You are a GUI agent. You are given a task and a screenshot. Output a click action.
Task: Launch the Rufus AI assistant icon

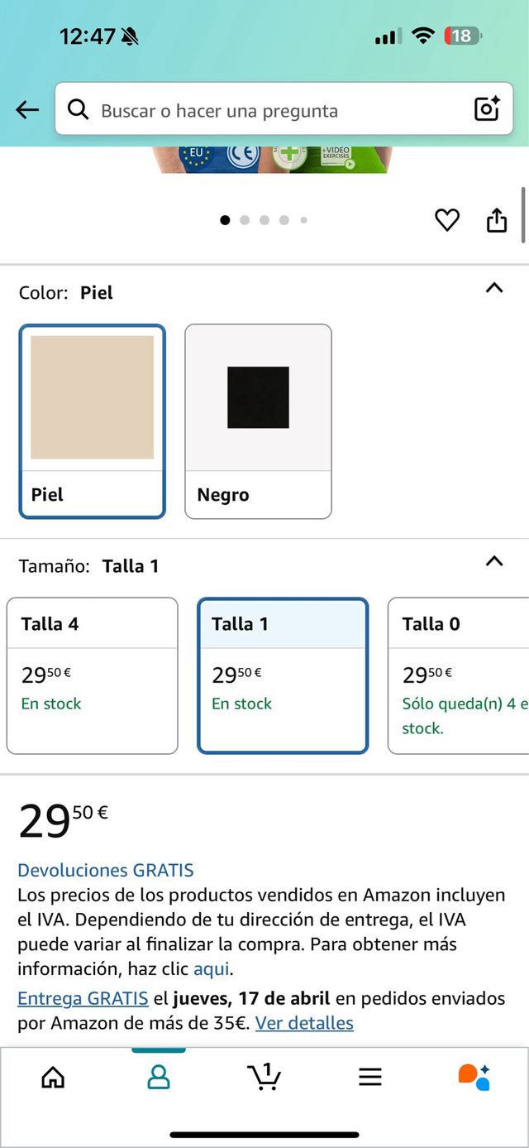click(474, 1077)
